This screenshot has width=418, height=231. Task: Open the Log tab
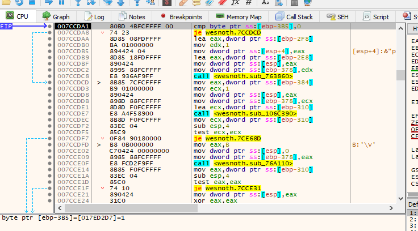tap(94, 17)
